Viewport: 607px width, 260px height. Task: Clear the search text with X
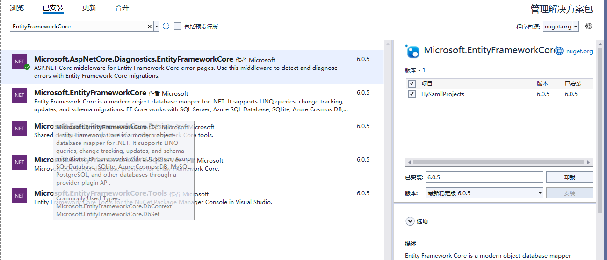150,27
